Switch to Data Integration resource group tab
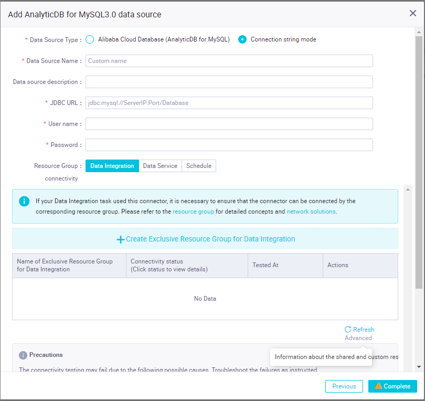Screen dimensions: 425x401 pyautogui.click(x=112, y=166)
